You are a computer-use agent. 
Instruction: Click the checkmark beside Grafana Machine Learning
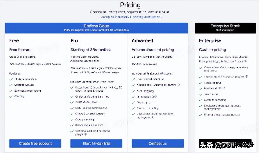tap(72, 96)
